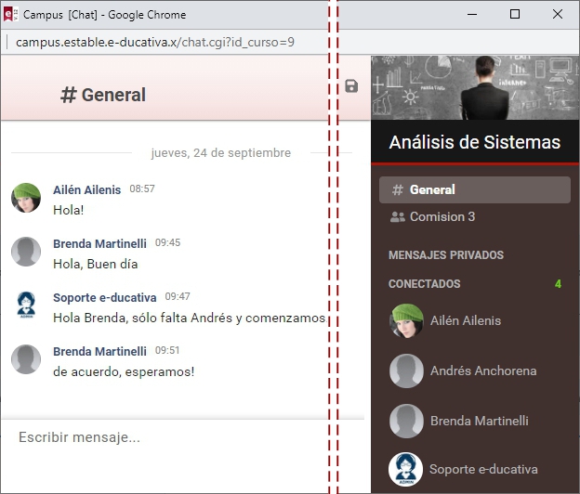The image size is (580, 494).
Task: Click Ailén Ailenis sender name at 08:57
Action: point(86,189)
